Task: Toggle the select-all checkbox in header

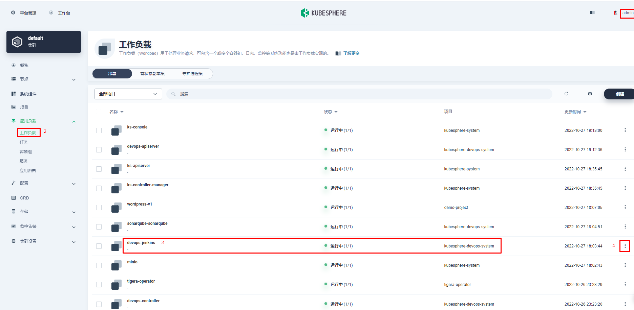Action: pos(99,112)
